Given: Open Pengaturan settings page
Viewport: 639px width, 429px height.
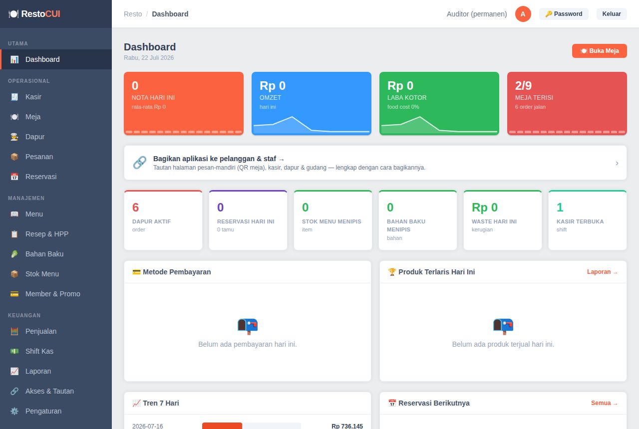Looking at the screenshot, I should coord(56,411).
